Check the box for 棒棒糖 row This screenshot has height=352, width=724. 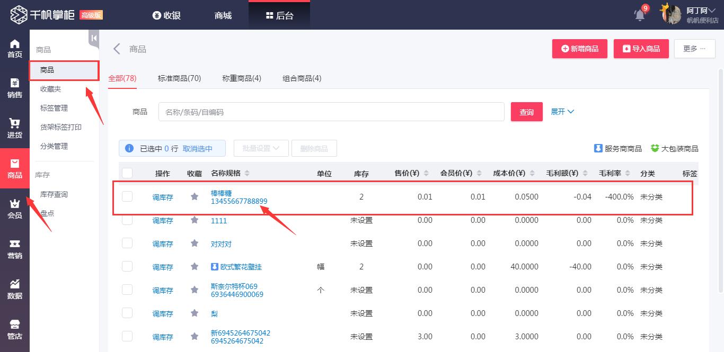point(127,197)
